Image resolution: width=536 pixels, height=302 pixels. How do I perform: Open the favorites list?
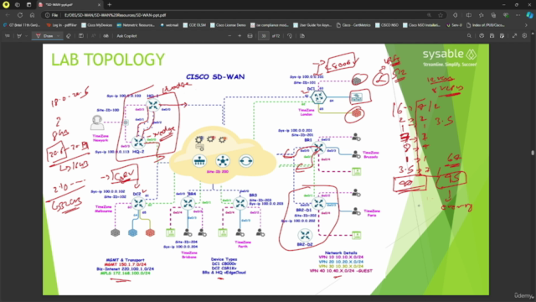point(482,15)
